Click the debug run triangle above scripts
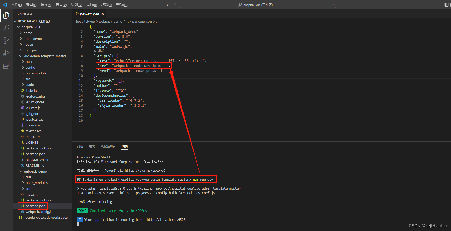Viewport: 451px width, 231px height. 95,51
